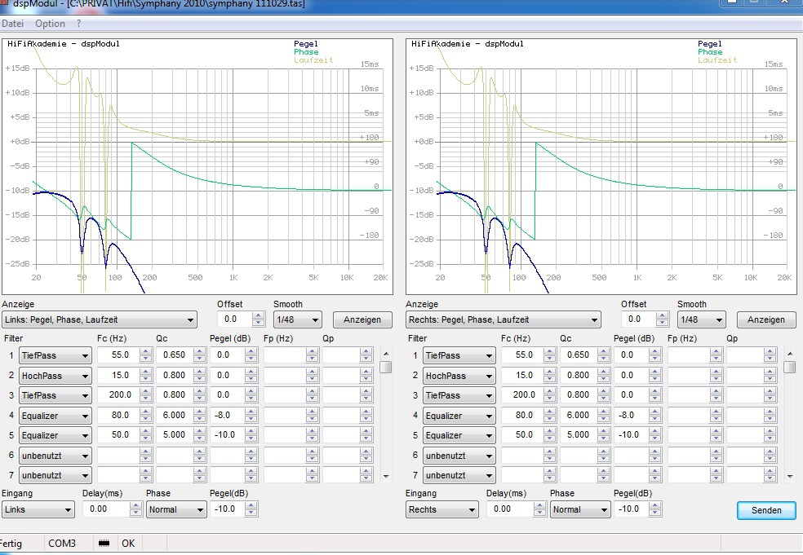803x555 pixels.
Task: Expand the left Anzeige display dropdown
Action: click(x=100, y=319)
